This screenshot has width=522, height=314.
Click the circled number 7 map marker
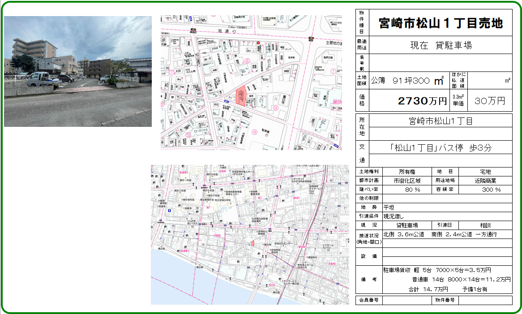click(171, 71)
